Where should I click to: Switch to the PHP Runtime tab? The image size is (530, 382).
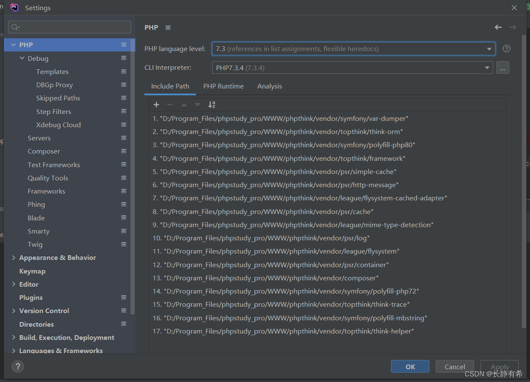point(223,86)
